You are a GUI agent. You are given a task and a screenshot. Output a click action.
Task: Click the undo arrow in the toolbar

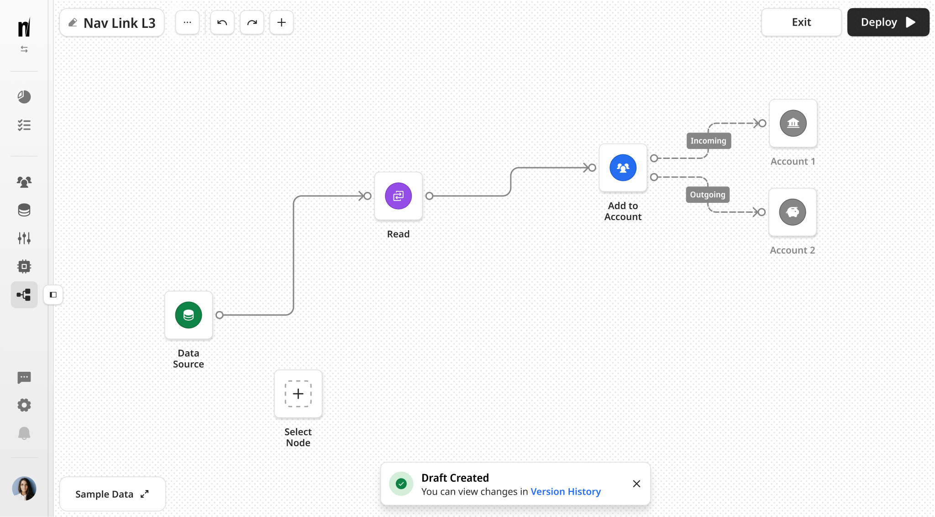(222, 22)
